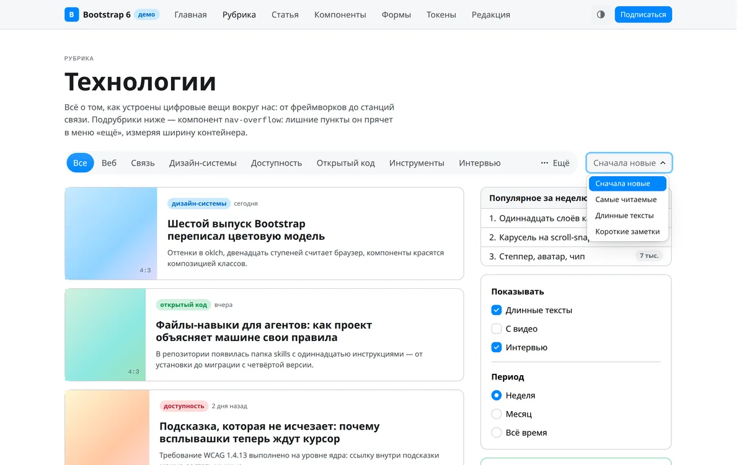
Task: Click the "Bootstrap 6" brand name
Action: (107, 14)
